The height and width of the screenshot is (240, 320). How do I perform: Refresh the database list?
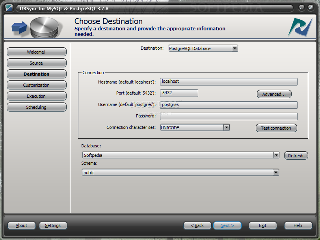[296, 156]
